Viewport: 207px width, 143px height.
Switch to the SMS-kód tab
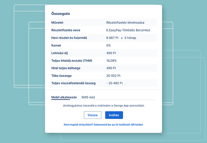88,97
